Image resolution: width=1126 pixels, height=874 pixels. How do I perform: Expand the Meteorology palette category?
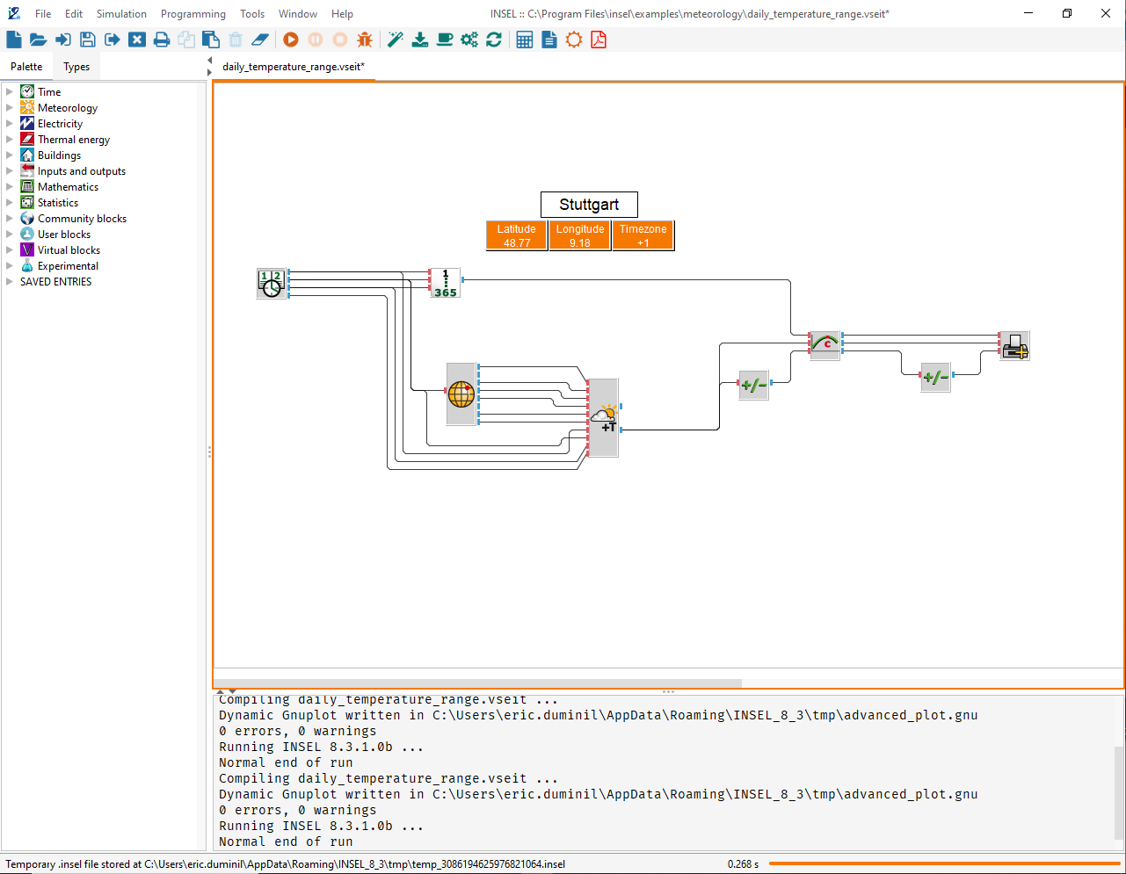tap(10, 107)
